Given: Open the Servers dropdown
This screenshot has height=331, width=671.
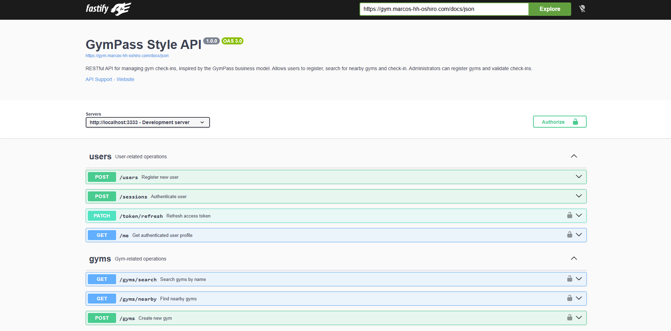Looking at the screenshot, I should [x=147, y=122].
